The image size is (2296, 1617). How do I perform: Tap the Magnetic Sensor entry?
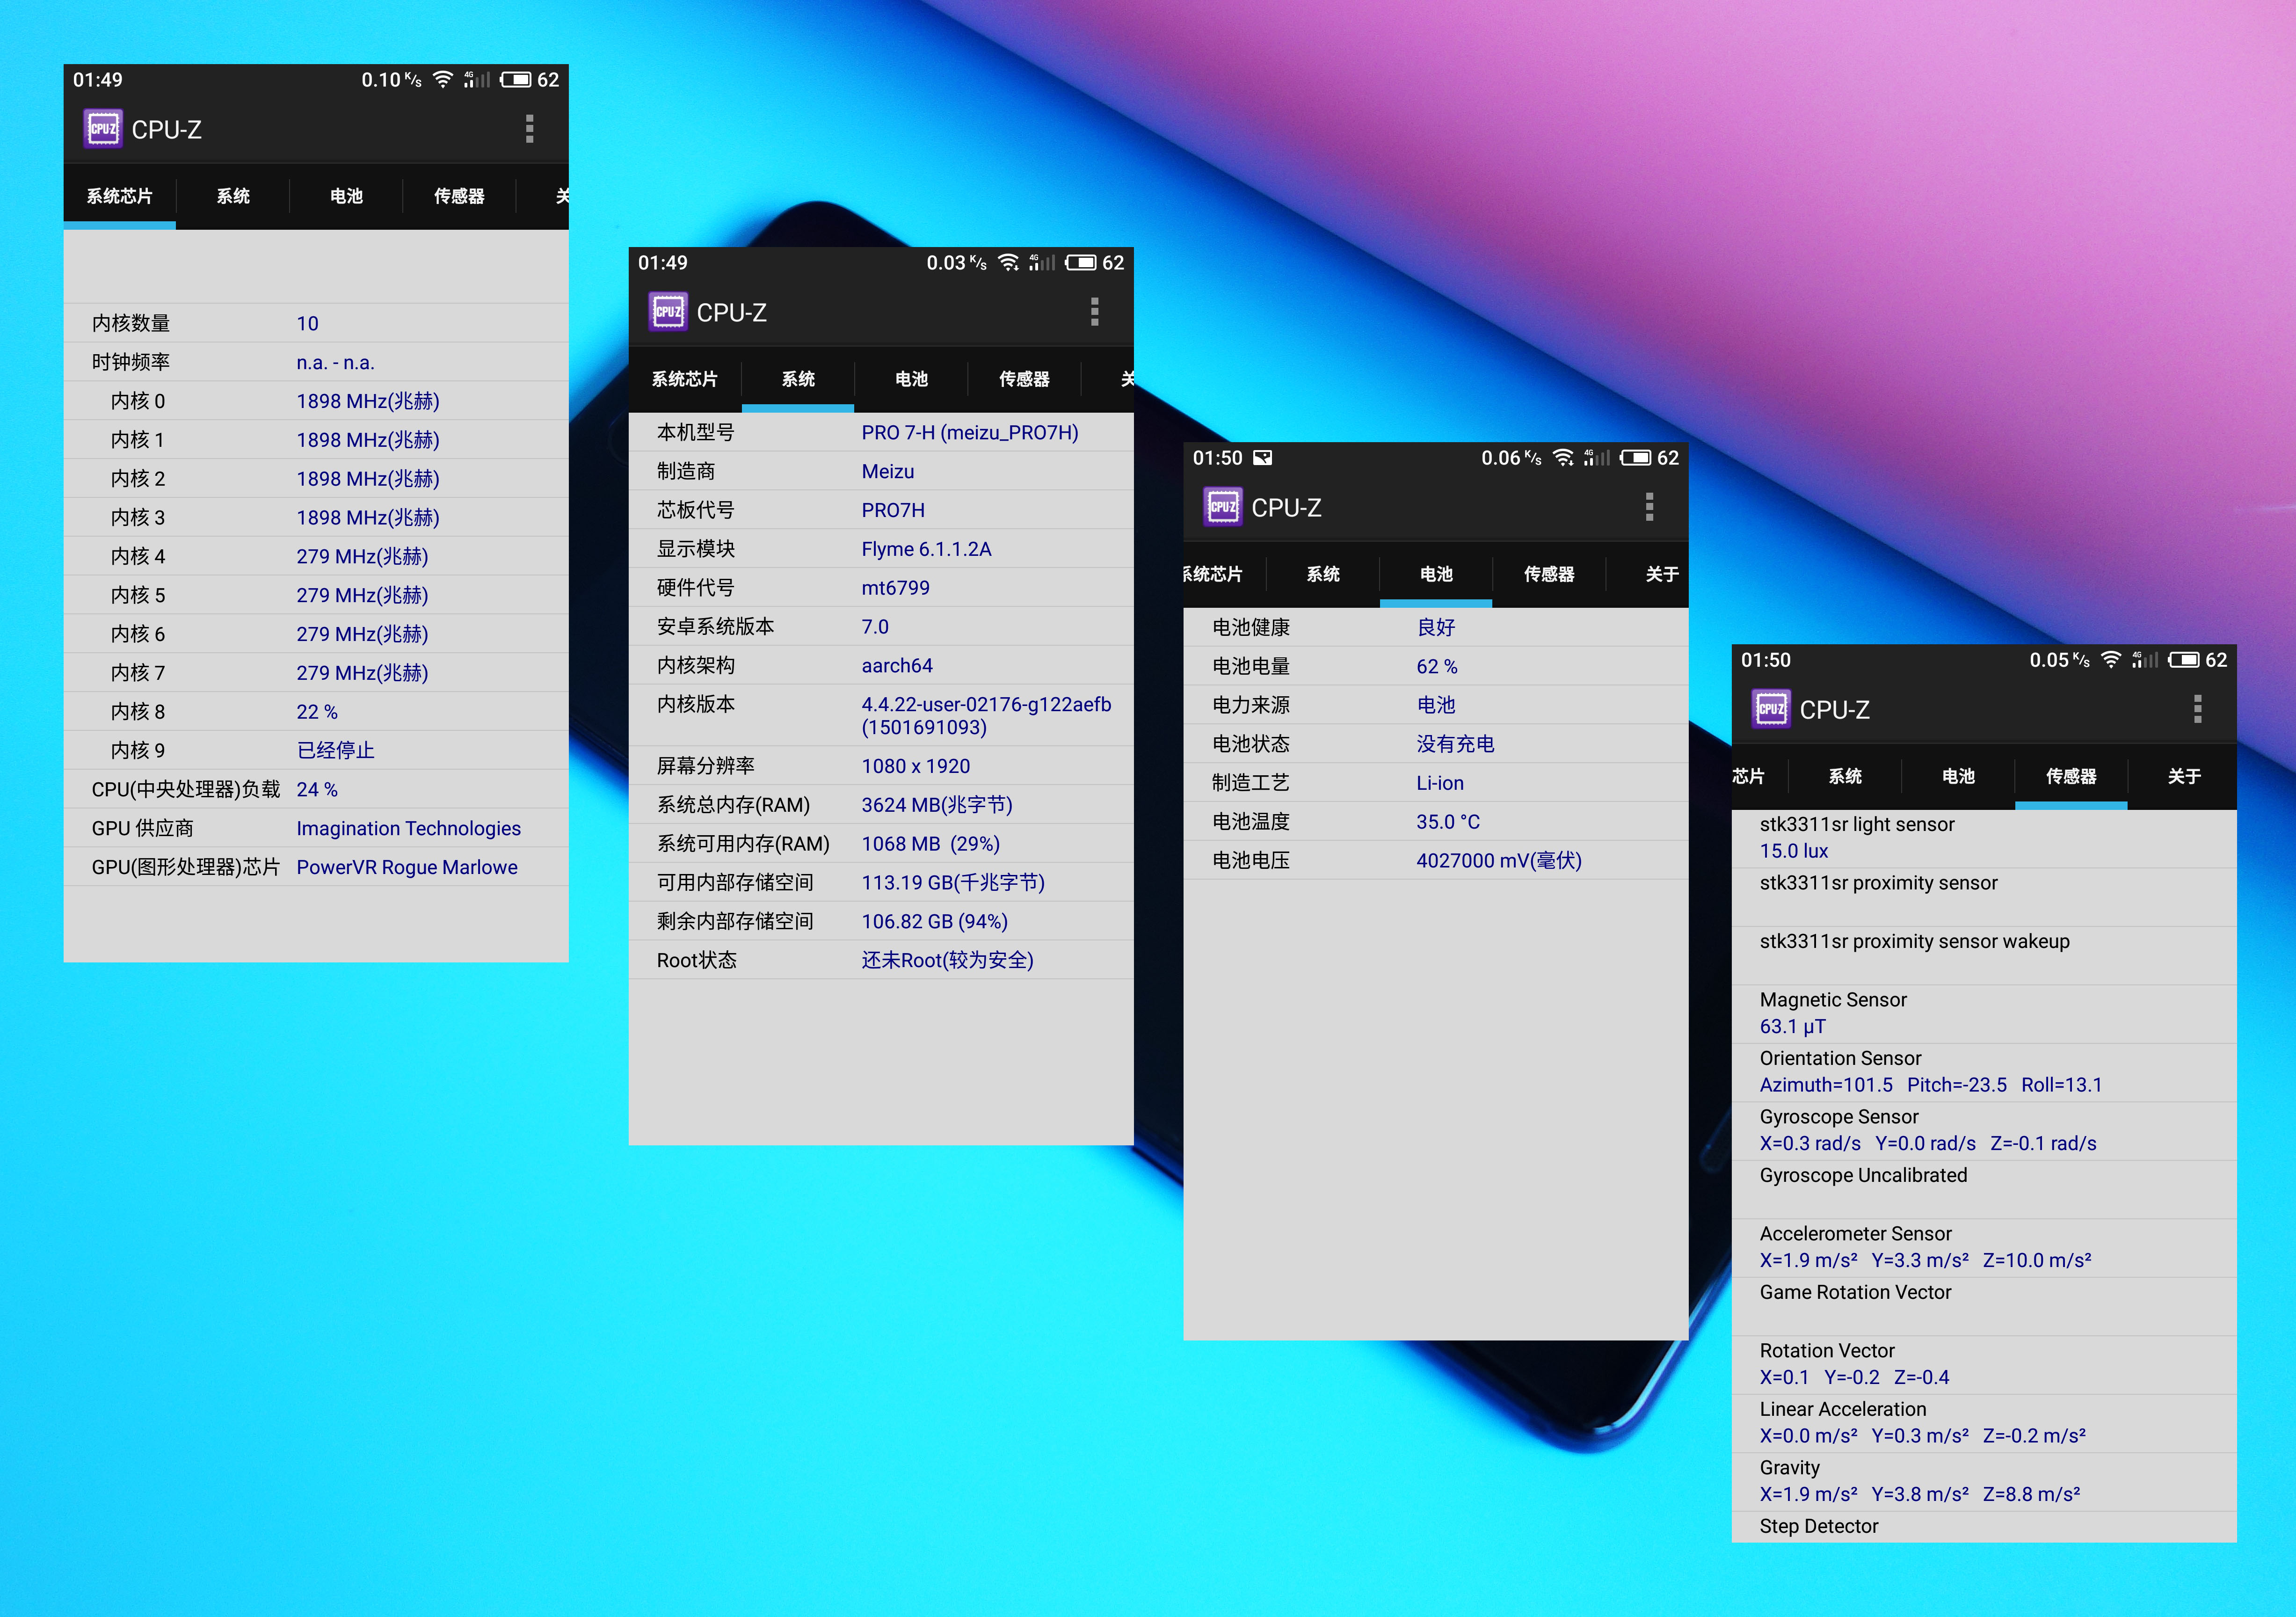(1984, 1013)
